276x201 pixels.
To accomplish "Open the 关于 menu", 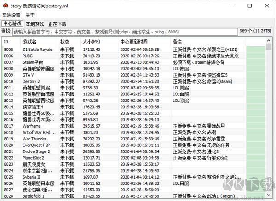I will (30, 15).
